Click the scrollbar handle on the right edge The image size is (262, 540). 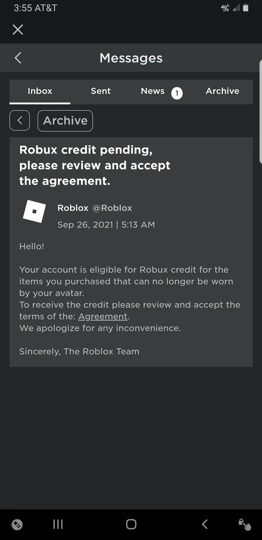click(x=260, y=111)
